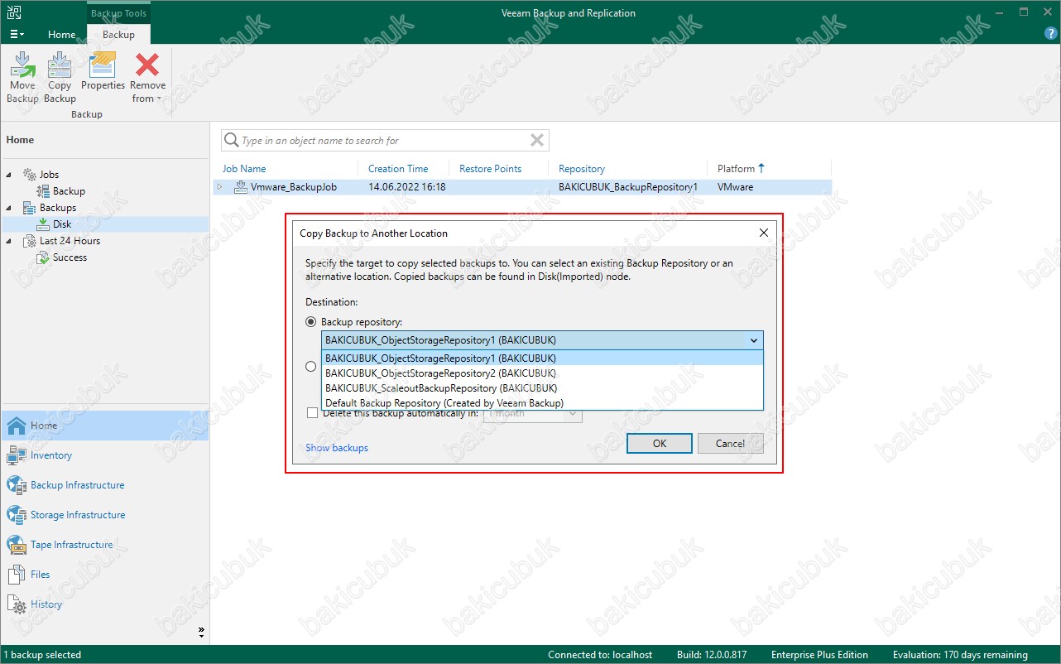Select the Vmware_BackupJob icon in list
This screenshot has width=1061, height=664.
tap(241, 187)
